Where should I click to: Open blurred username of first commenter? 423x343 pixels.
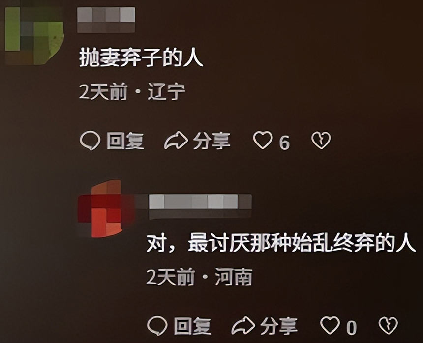(x=106, y=20)
